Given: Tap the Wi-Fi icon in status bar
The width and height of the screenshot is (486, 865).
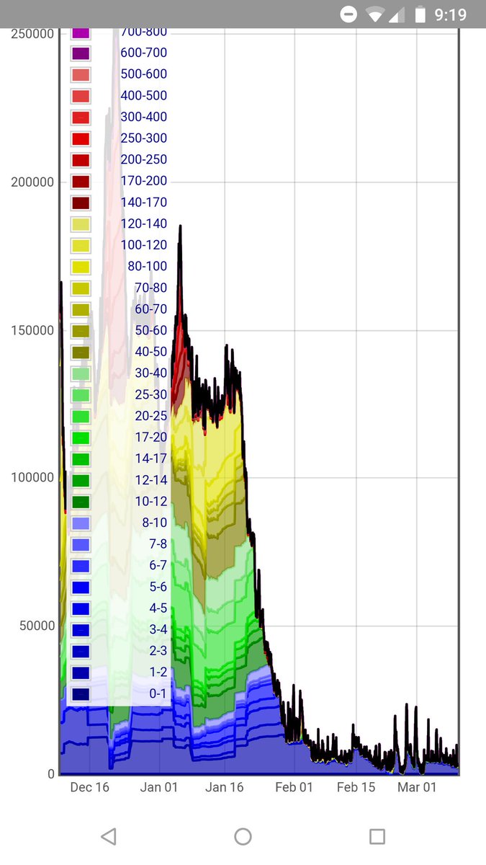Looking at the screenshot, I should [x=374, y=14].
